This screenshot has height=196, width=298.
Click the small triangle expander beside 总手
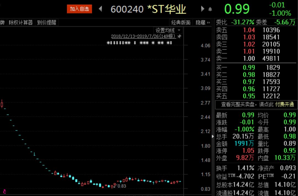[x=213, y=136]
